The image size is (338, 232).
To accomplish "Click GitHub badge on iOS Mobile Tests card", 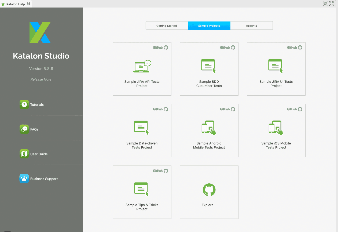I will coord(295,109).
